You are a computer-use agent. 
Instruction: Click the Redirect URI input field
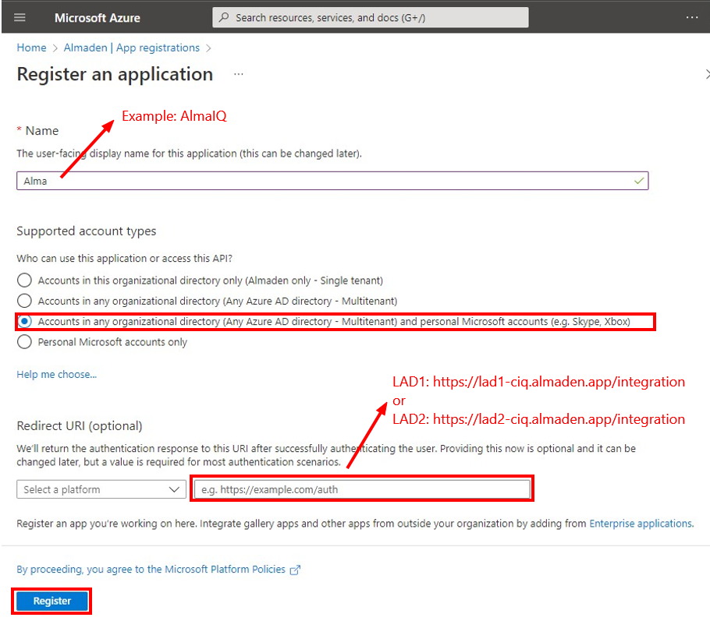(x=361, y=489)
